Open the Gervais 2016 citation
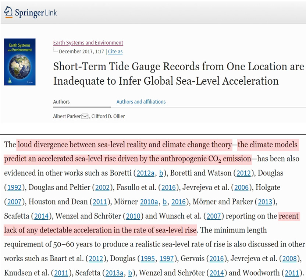The height and width of the screenshot is (280, 306). pyautogui.click(x=217, y=259)
